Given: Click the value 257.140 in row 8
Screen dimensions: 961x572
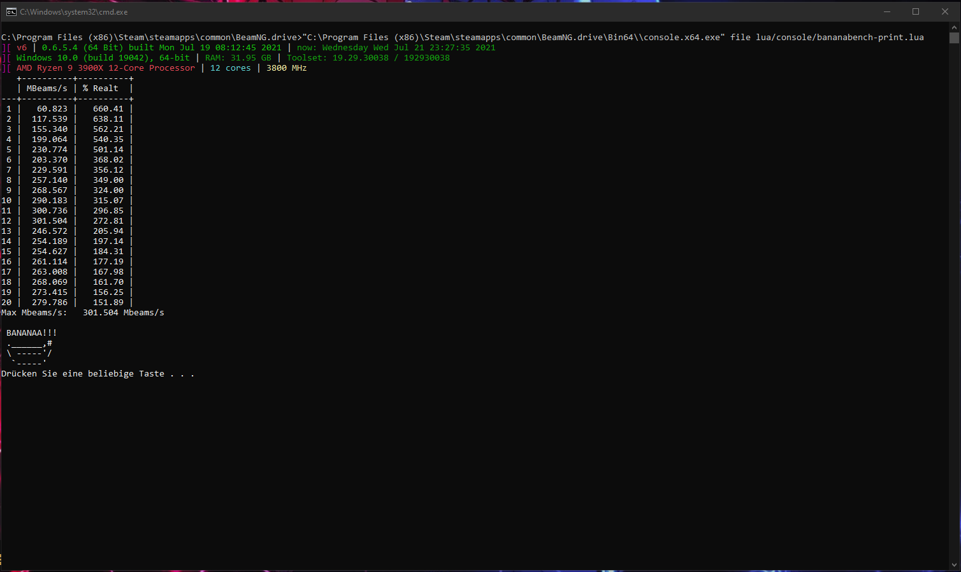Looking at the screenshot, I should coord(50,180).
